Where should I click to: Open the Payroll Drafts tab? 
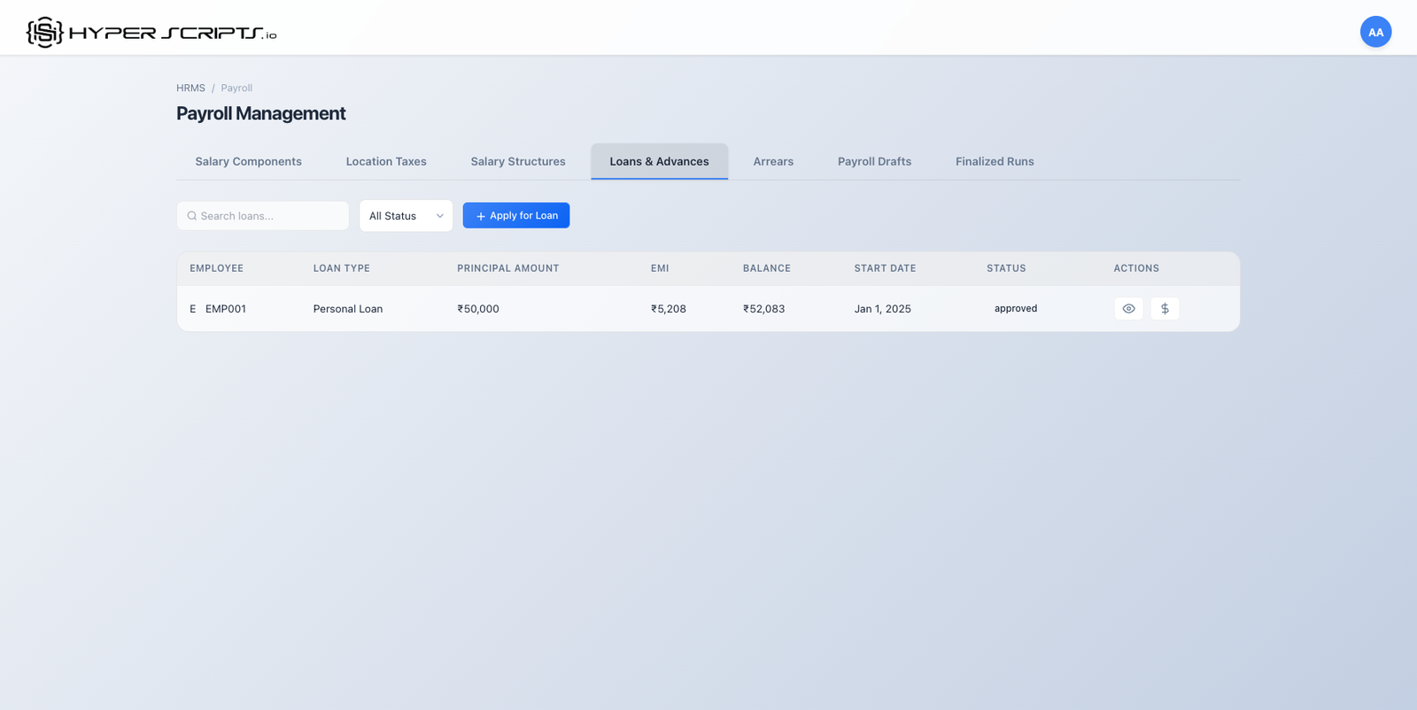click(874, 162)
